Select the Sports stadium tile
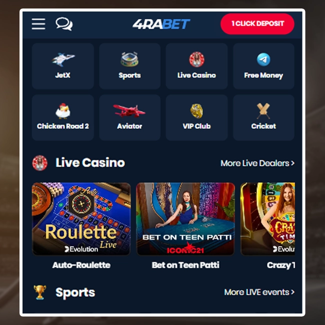Viewport: 325px width, 325px height. coord(130,66)
